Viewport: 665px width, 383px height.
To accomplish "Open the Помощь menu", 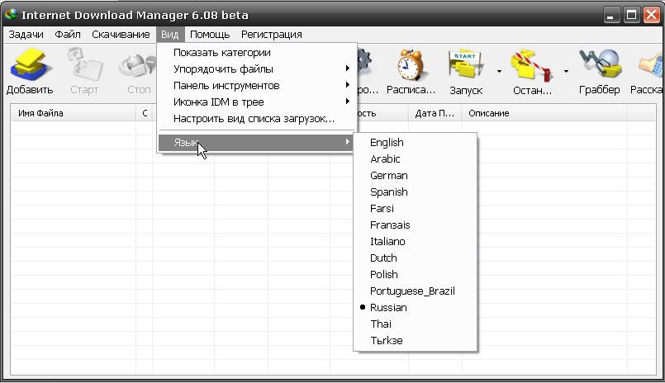I will tap(210, 35).
